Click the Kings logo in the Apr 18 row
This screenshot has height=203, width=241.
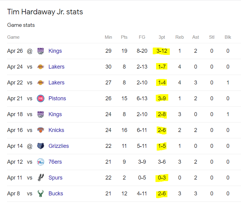pyautogui.click(x=40, y=114)
